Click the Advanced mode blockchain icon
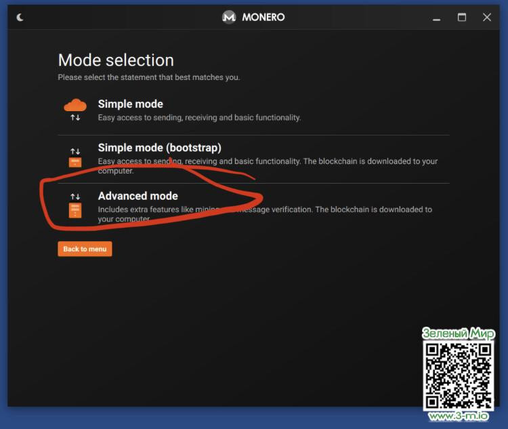 coord(75,209)
